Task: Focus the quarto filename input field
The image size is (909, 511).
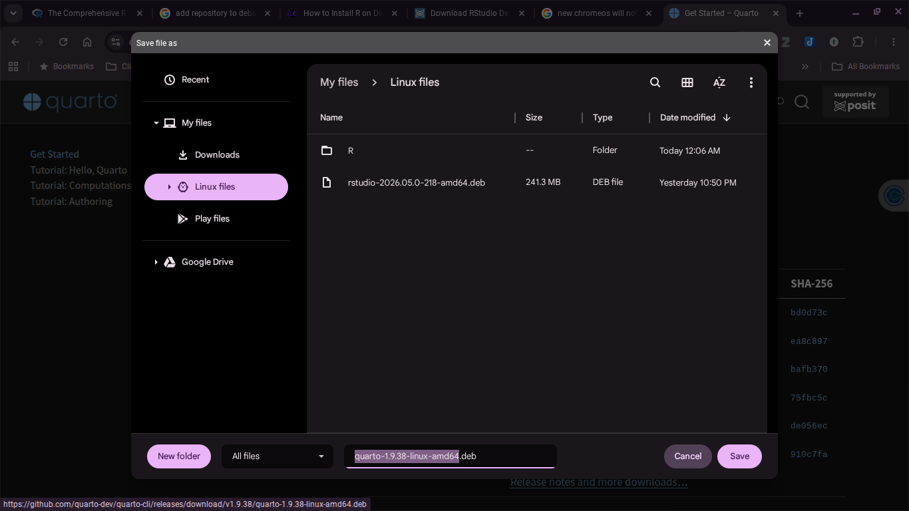Action: [x=451, y=456]
